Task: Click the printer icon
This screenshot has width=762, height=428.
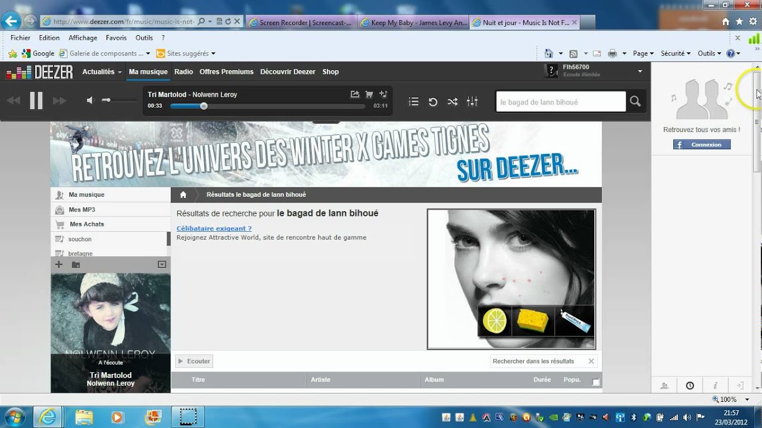Action: (x=613, y=53)
